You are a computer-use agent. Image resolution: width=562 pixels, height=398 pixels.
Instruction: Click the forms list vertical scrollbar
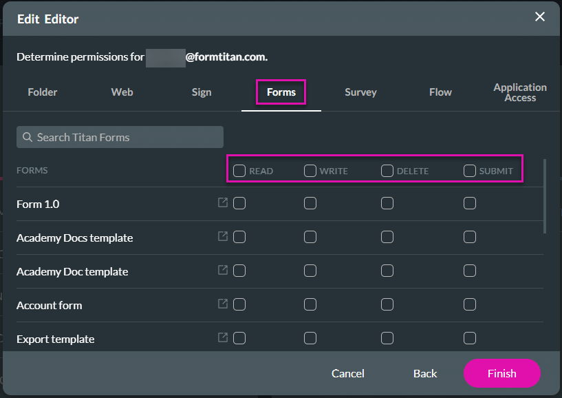click(x=545, y=196)
